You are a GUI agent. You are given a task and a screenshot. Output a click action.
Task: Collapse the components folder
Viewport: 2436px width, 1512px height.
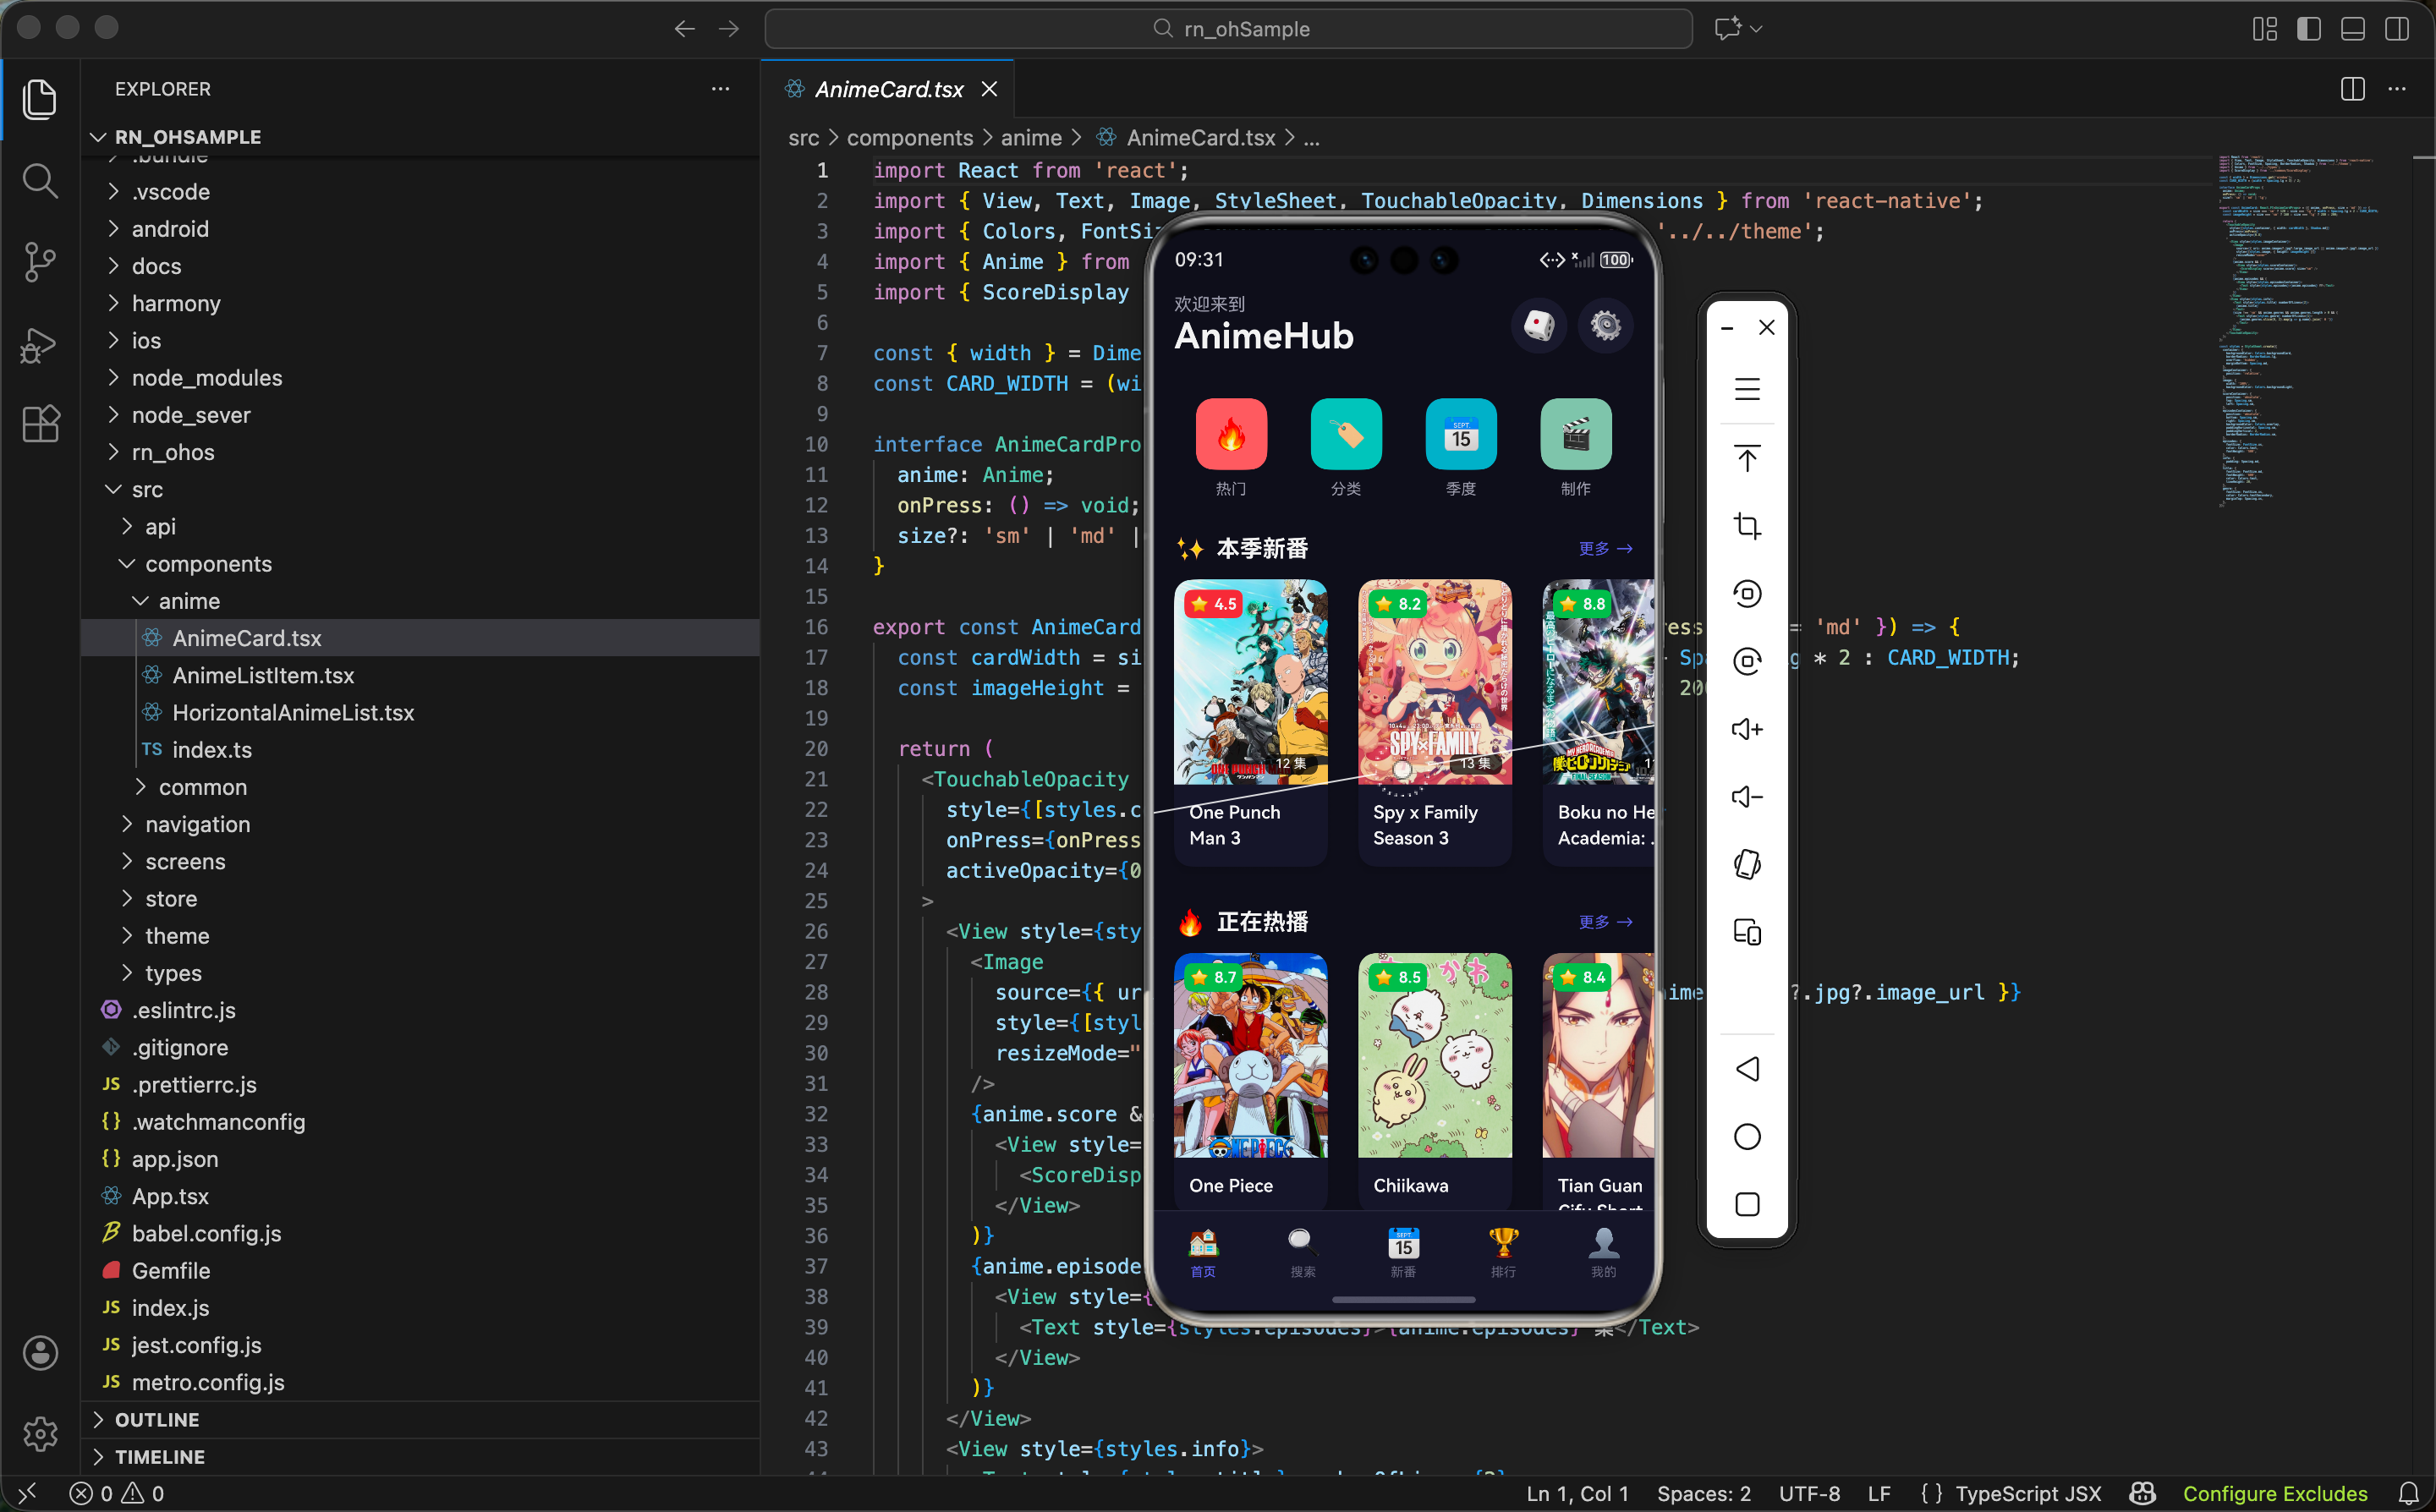click(208, 564)
